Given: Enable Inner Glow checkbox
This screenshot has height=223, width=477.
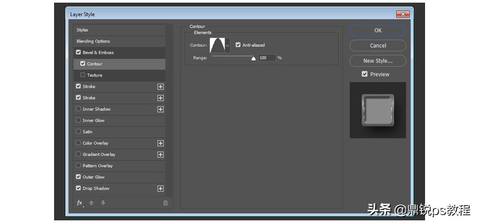Looking at the screenshot, I should tap(78, 120).
